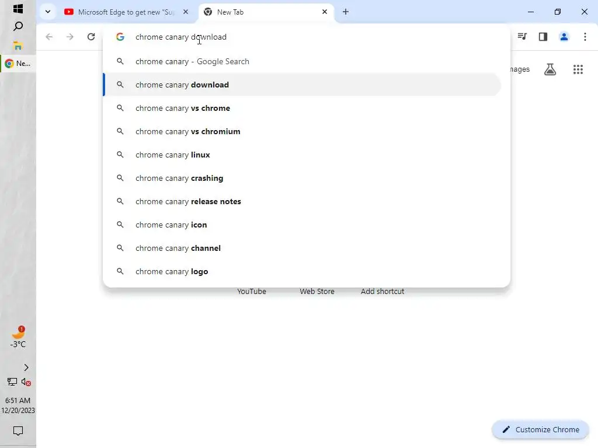
Task: Open the Google apps grid
Action: tap(578, 69)
